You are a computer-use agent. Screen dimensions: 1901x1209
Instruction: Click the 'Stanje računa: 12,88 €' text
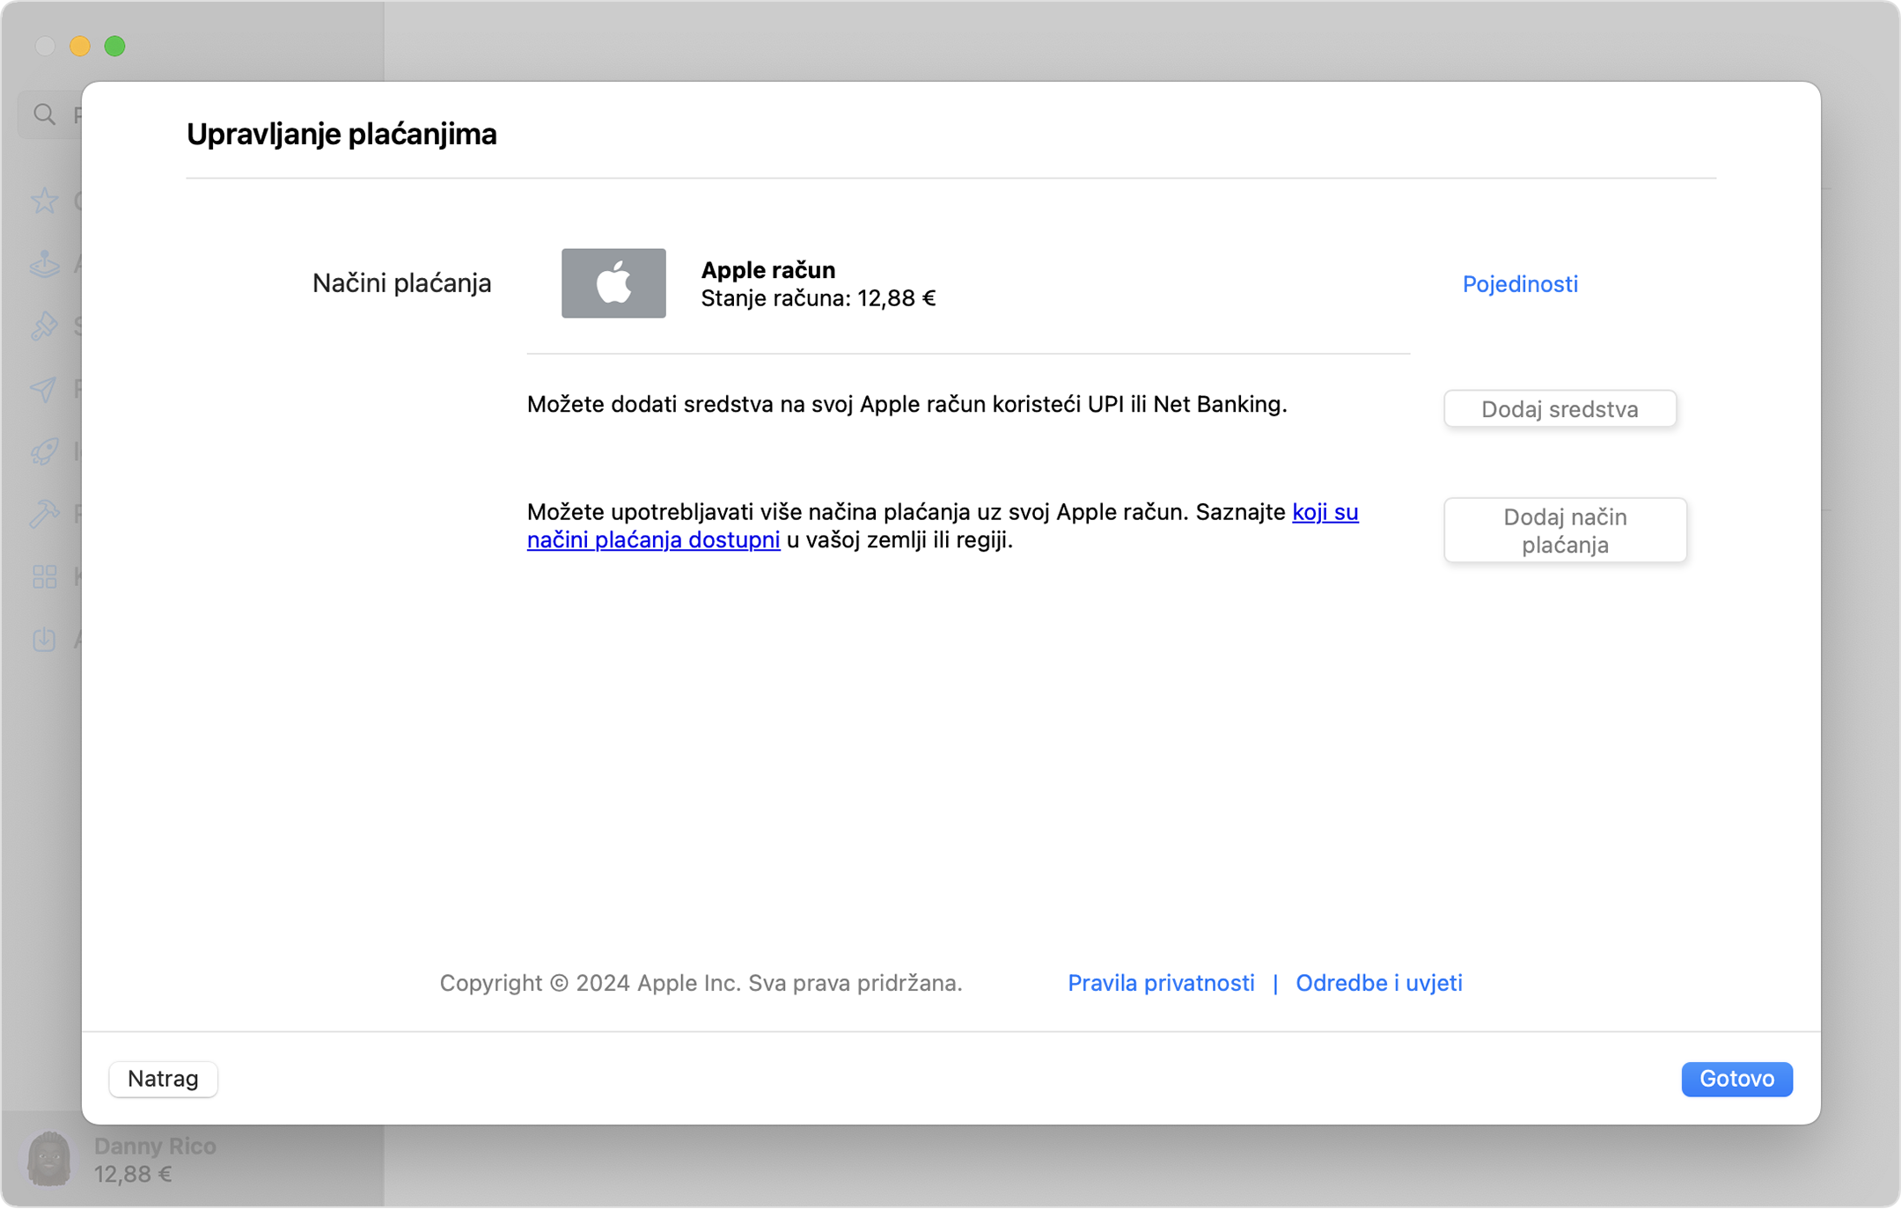[818, 299]
